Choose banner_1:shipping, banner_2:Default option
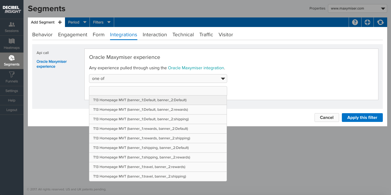This screenshot has height=195, width=391. pyautogui.click(x=158, y=148)
